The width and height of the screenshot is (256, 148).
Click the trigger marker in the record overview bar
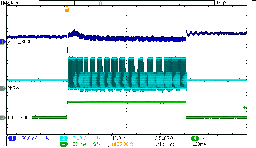pyautogui.click(x=100, y=3)
